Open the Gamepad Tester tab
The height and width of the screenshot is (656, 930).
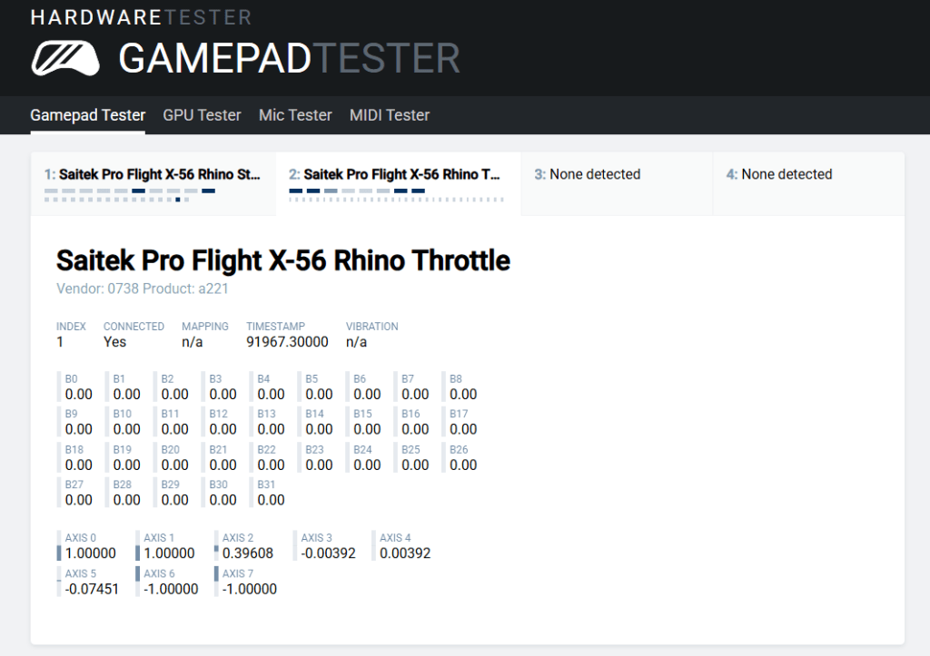[x=87, y=115]
